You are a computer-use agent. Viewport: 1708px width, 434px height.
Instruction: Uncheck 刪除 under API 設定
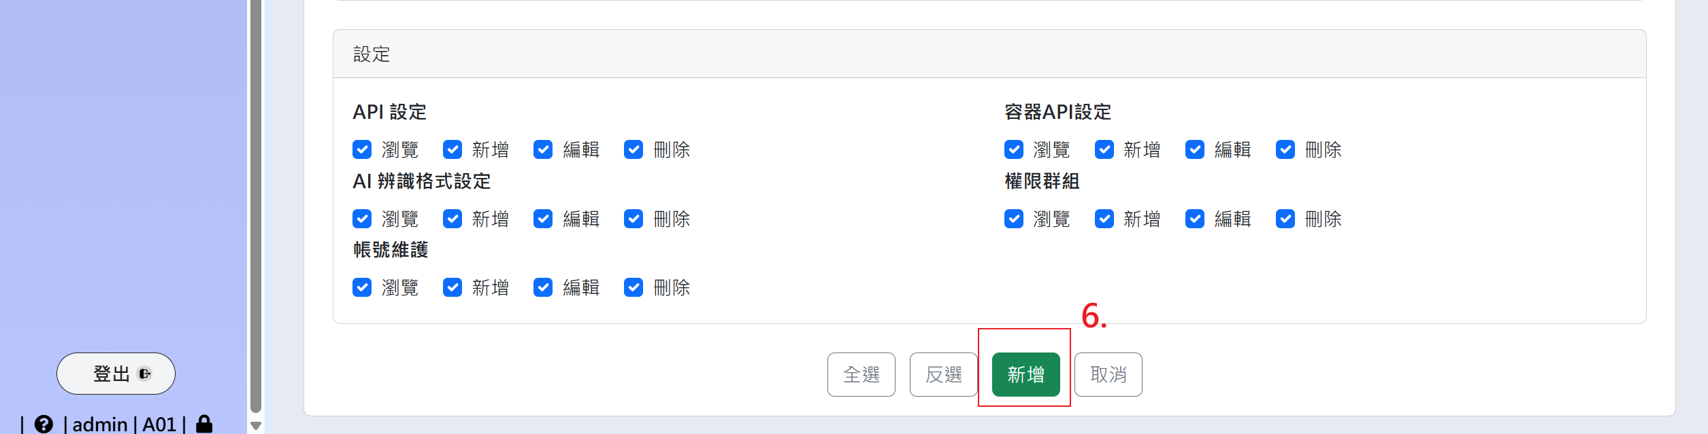(634, 149)
